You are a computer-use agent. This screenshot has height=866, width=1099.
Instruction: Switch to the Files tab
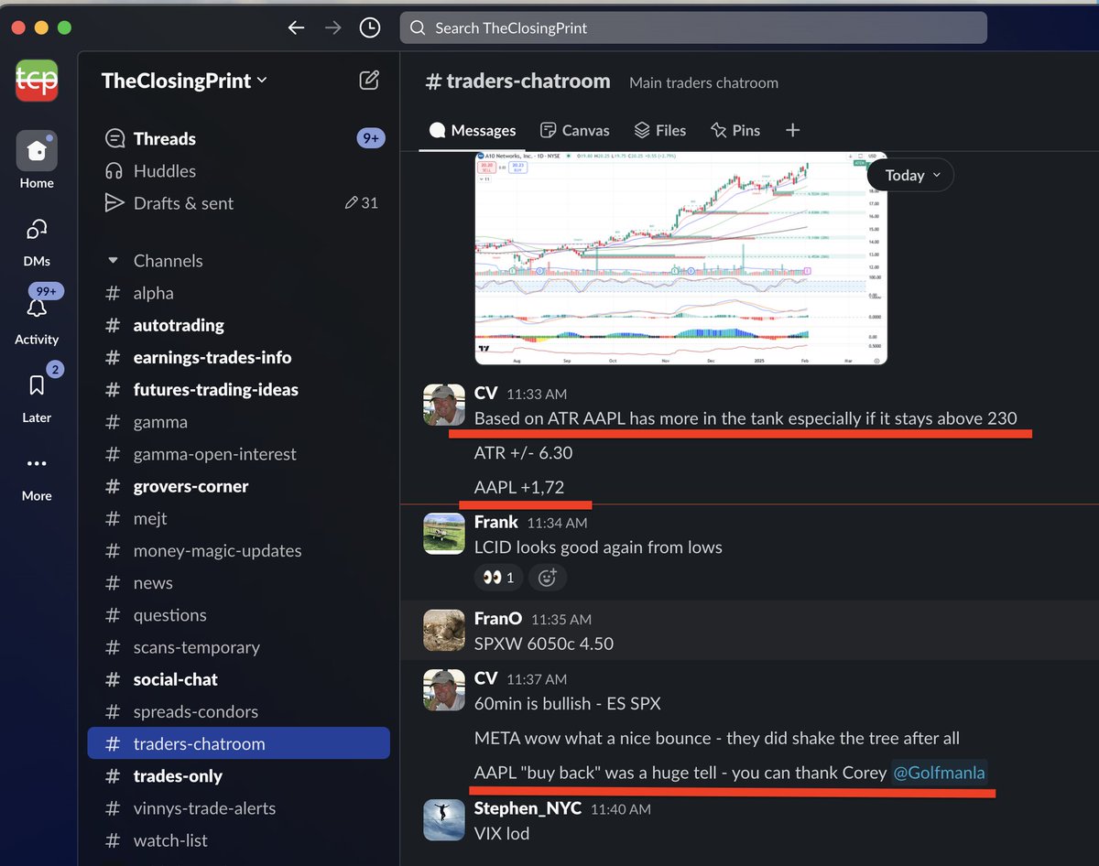click(x=660, y=130)
